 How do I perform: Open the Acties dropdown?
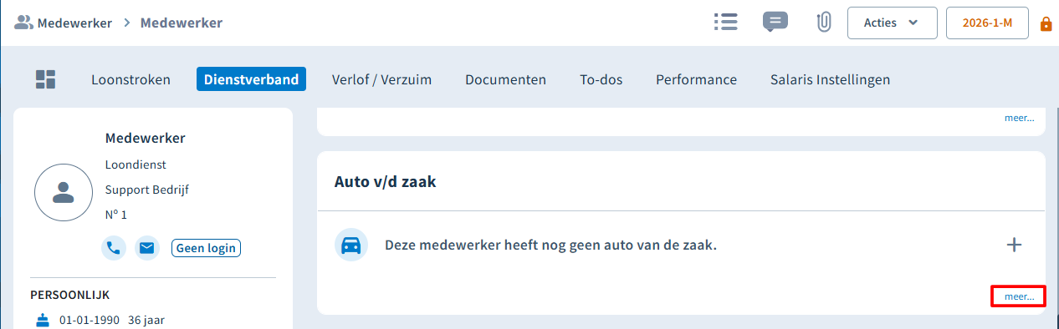click(x=893, y=23)
